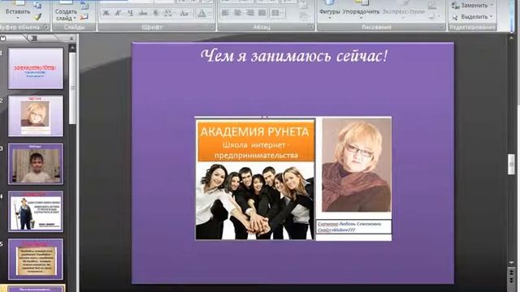Center the text in paragraph group
Image resolution: width=520 pixels, height=292 pixels.
click(x=238, y=13)
